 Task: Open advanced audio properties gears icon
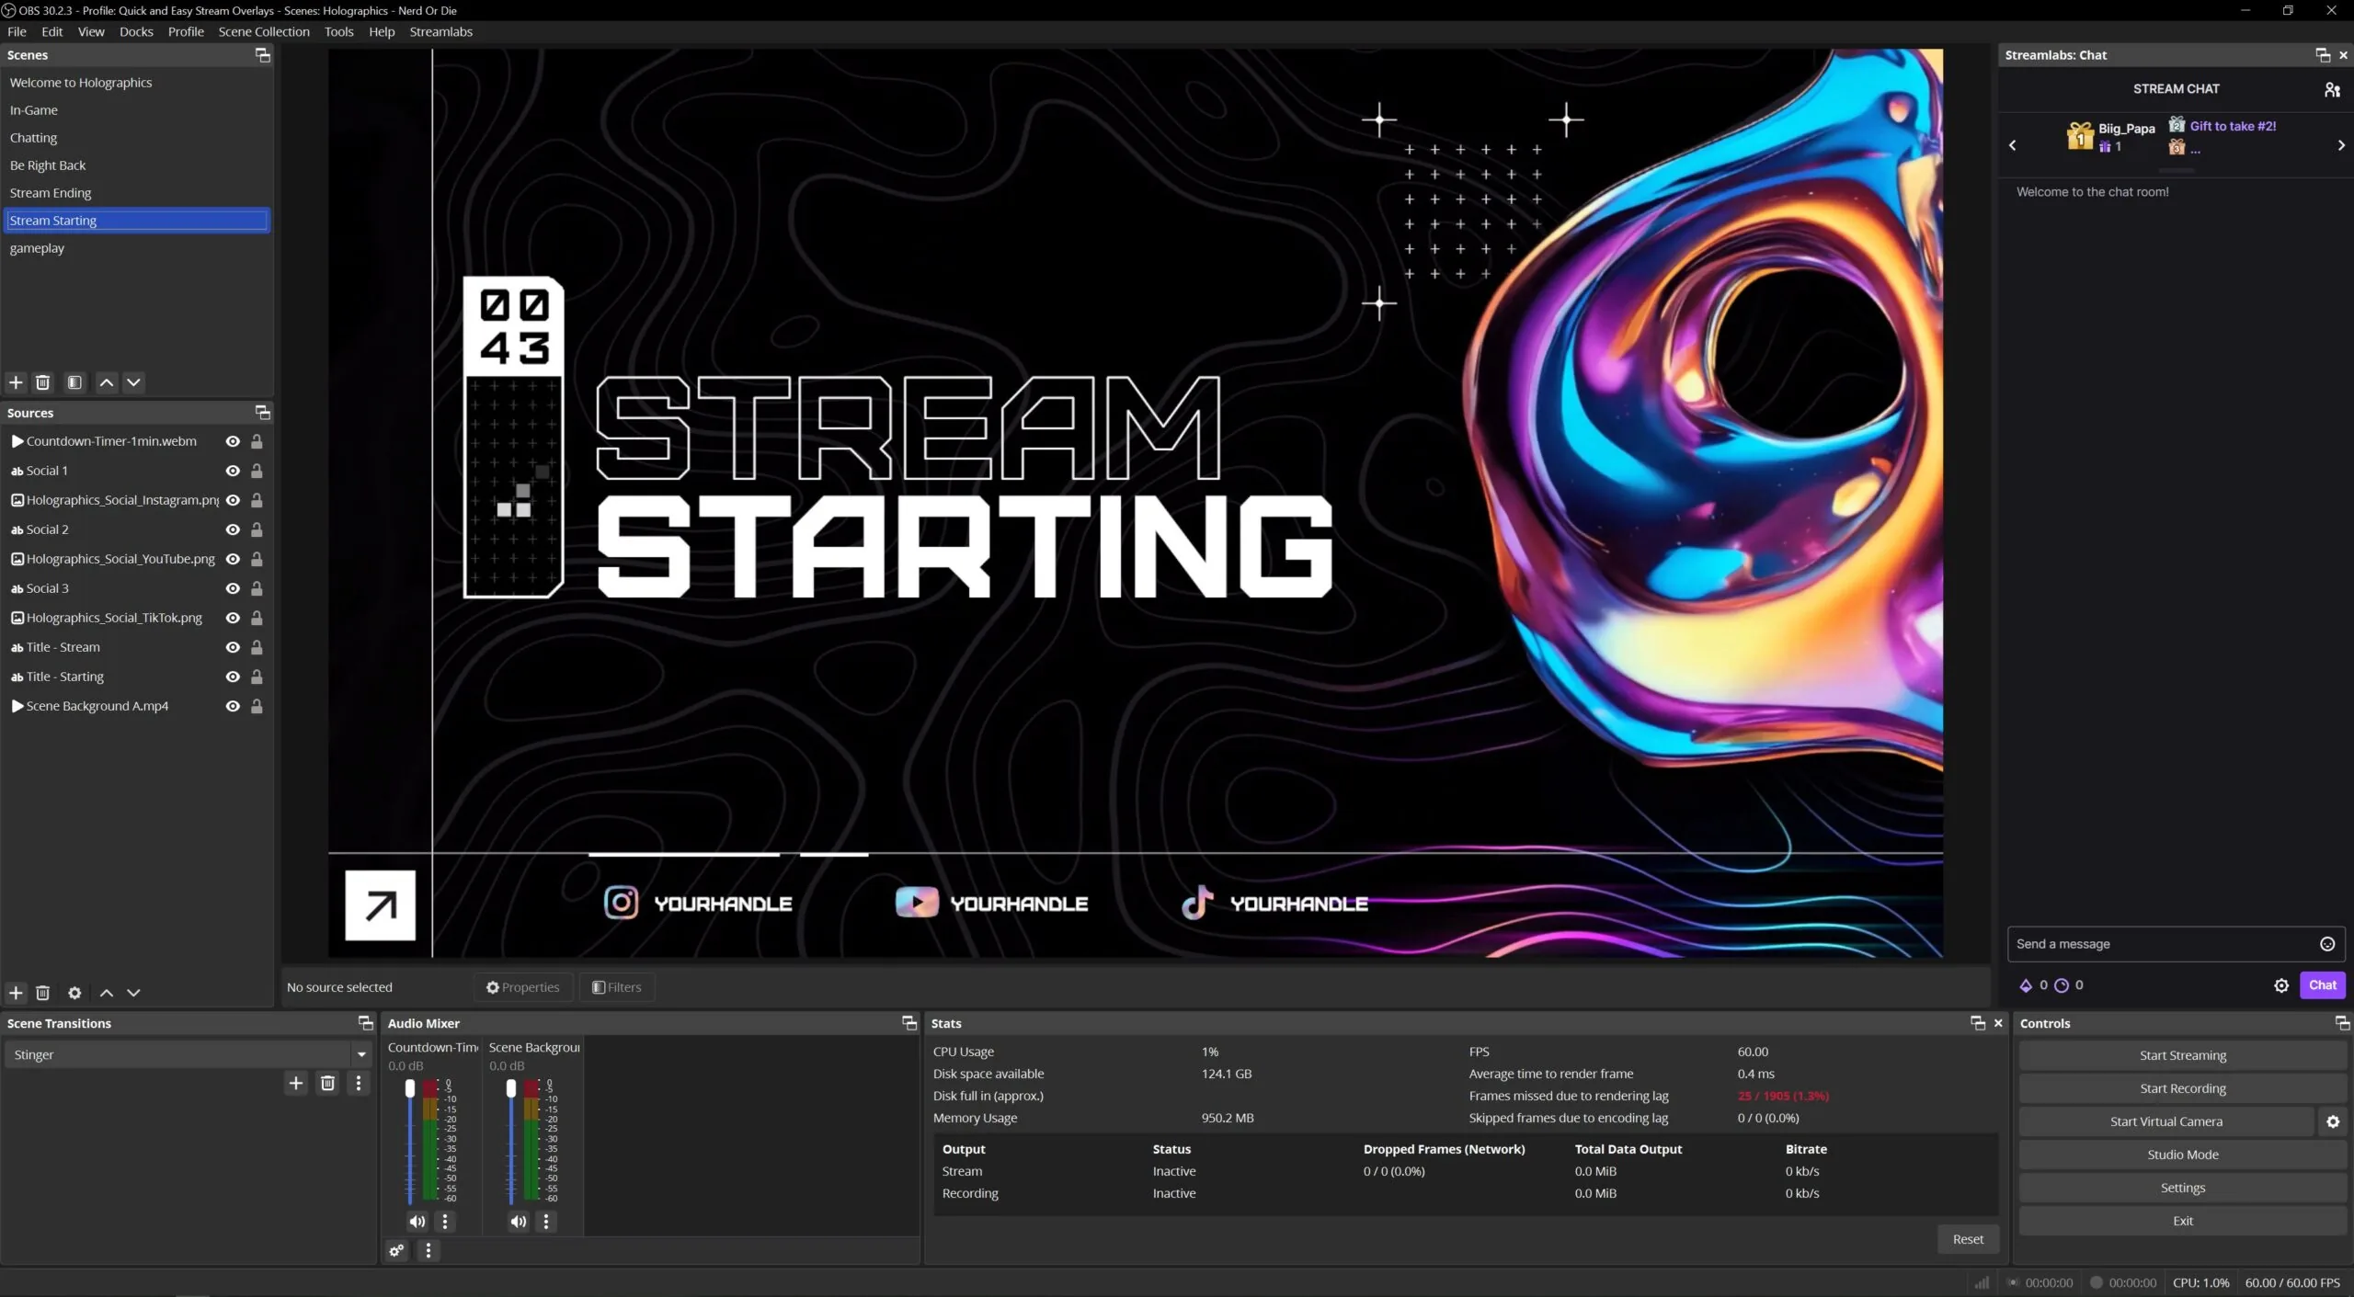click(x=396, y=1250)
